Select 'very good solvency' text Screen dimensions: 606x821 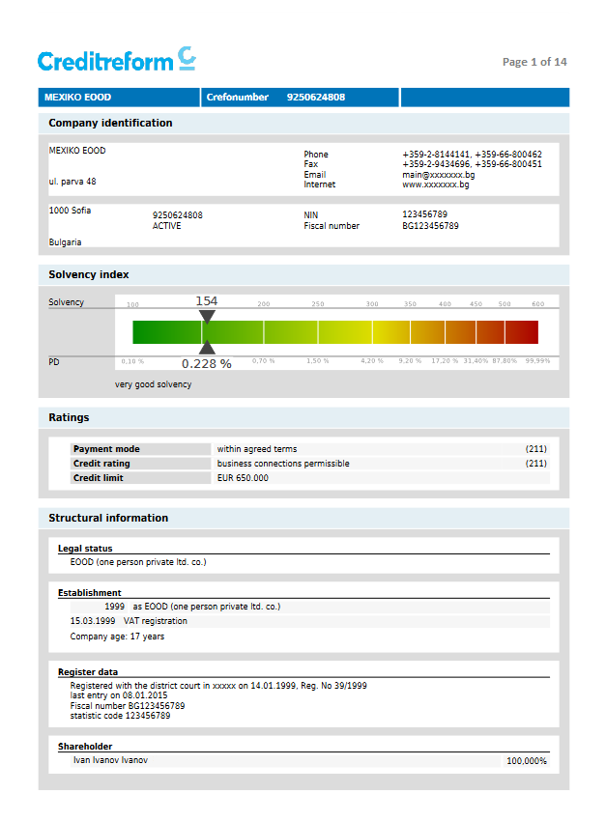pyautogui.click(x=153, y=384)
